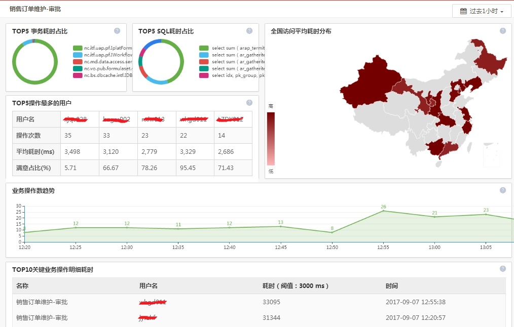514x327 pixels.
Task: Click 12:20 label on trend chart axis
Action: (x=25, y=247)
